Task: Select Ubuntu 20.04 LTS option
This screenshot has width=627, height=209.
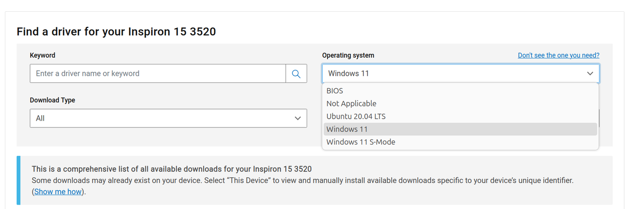Action: 460,116
